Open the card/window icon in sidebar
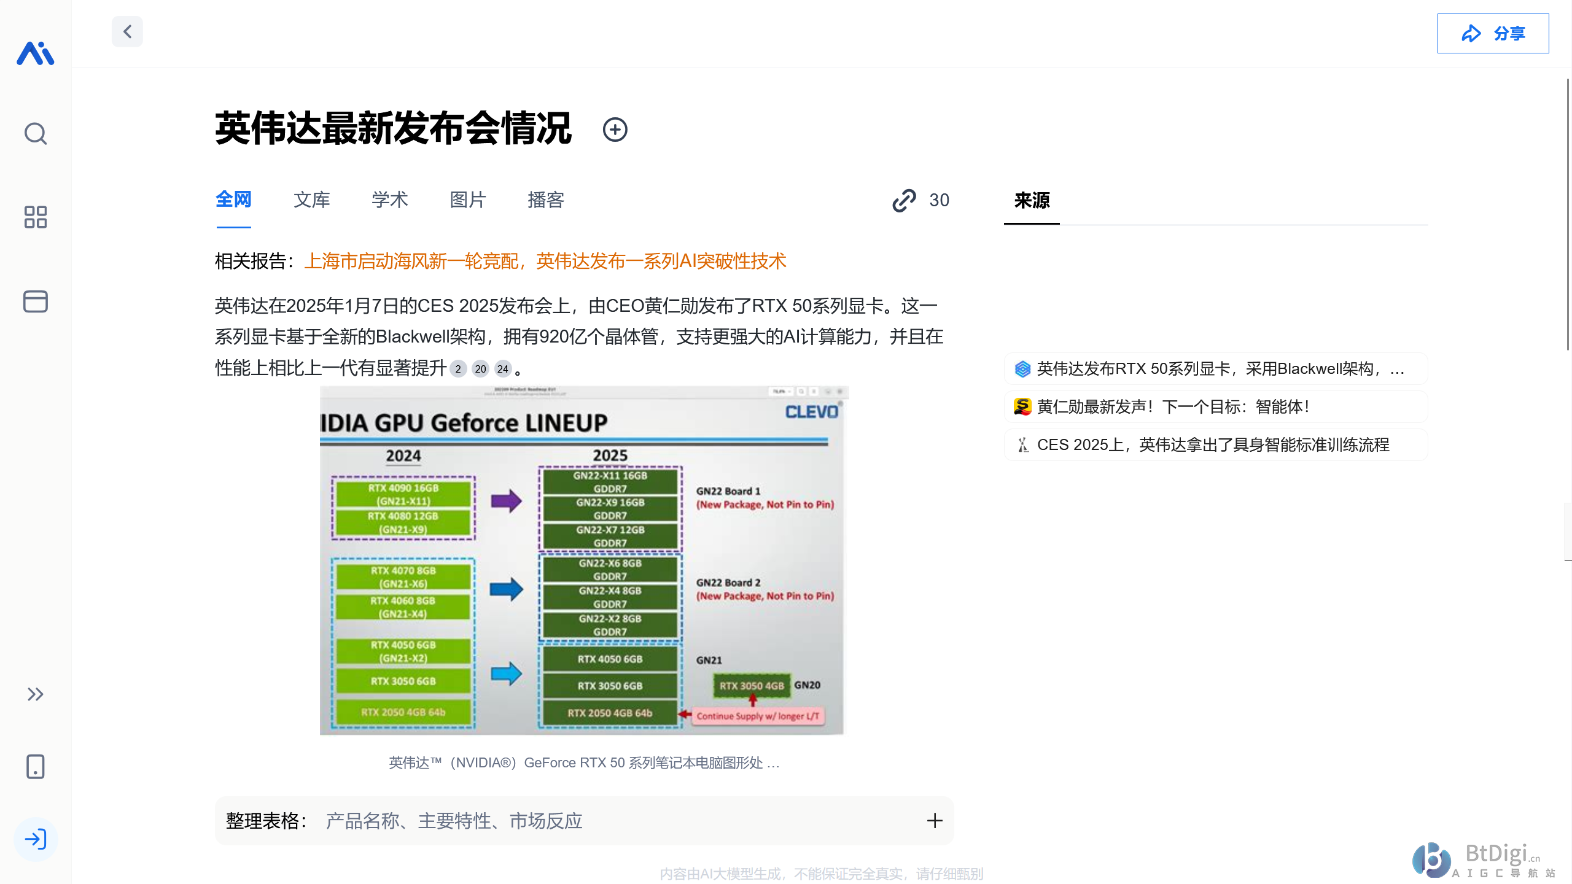Screen dimensions: 1572x884 tap(36, 301)
